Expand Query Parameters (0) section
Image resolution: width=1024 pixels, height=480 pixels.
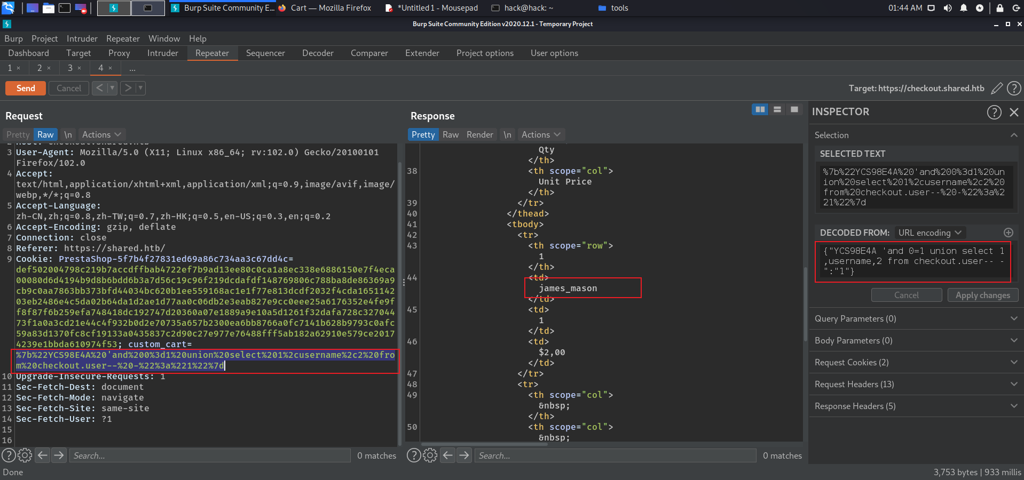tap(915, 318)
